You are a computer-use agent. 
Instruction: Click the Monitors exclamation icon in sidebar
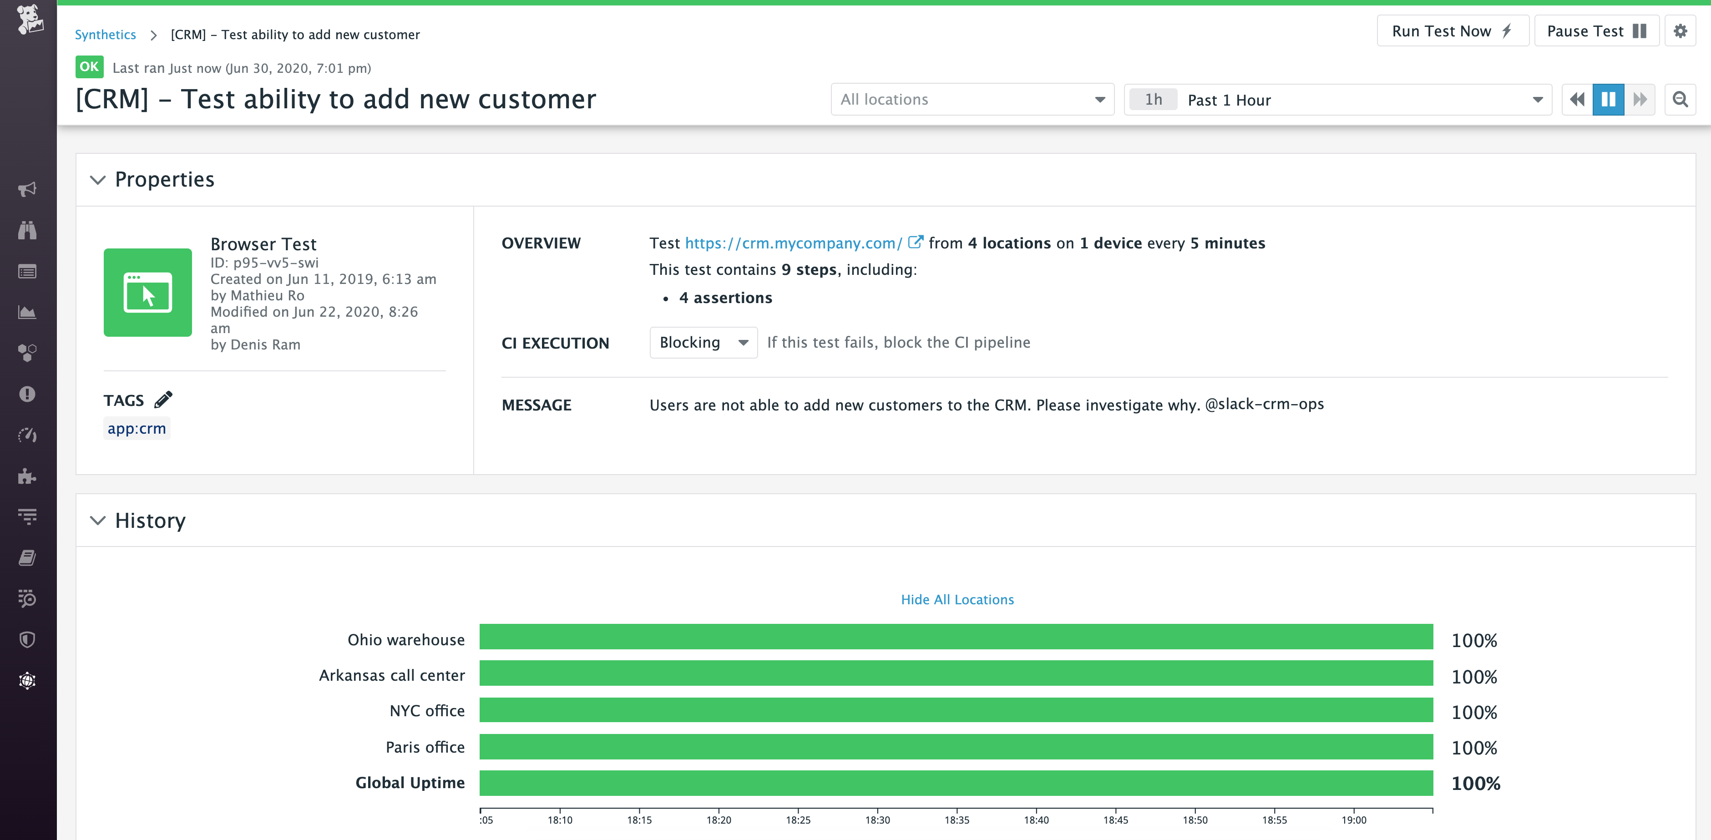[x=27, y=395]
